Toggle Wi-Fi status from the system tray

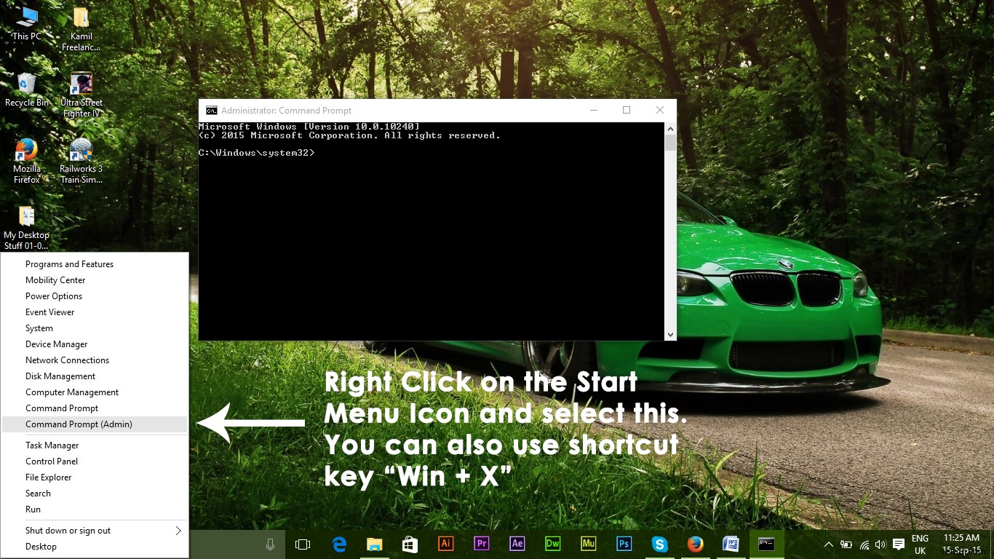[863, 544]
